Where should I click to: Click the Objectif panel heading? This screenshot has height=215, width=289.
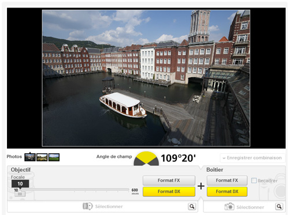pyautogui.click(x=21, y=170)
